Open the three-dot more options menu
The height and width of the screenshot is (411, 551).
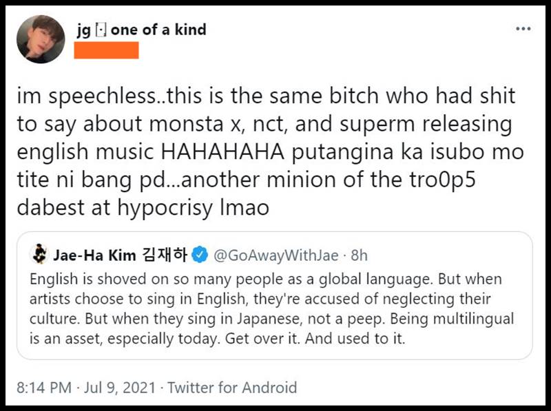point(523,30)
